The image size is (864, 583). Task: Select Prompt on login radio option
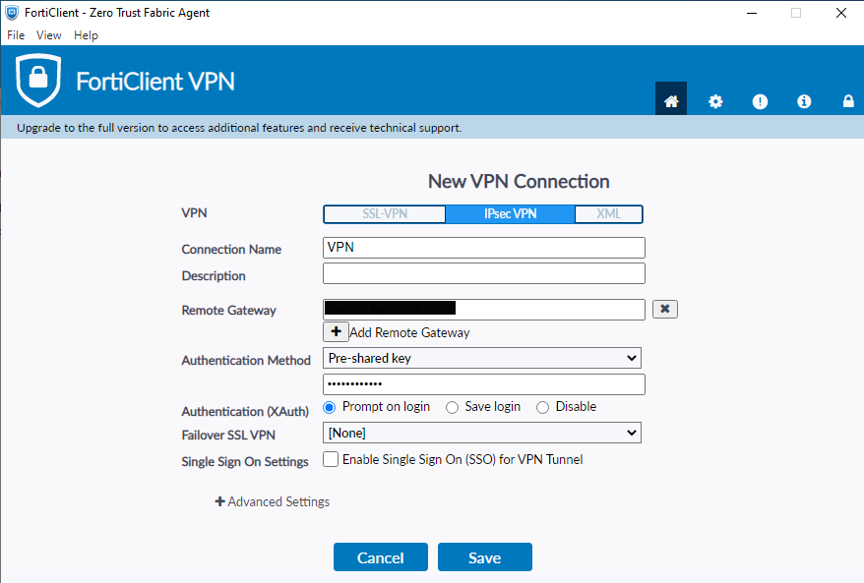point(329,407)
